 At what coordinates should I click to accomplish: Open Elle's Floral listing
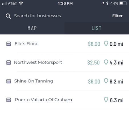click(64, 44)
